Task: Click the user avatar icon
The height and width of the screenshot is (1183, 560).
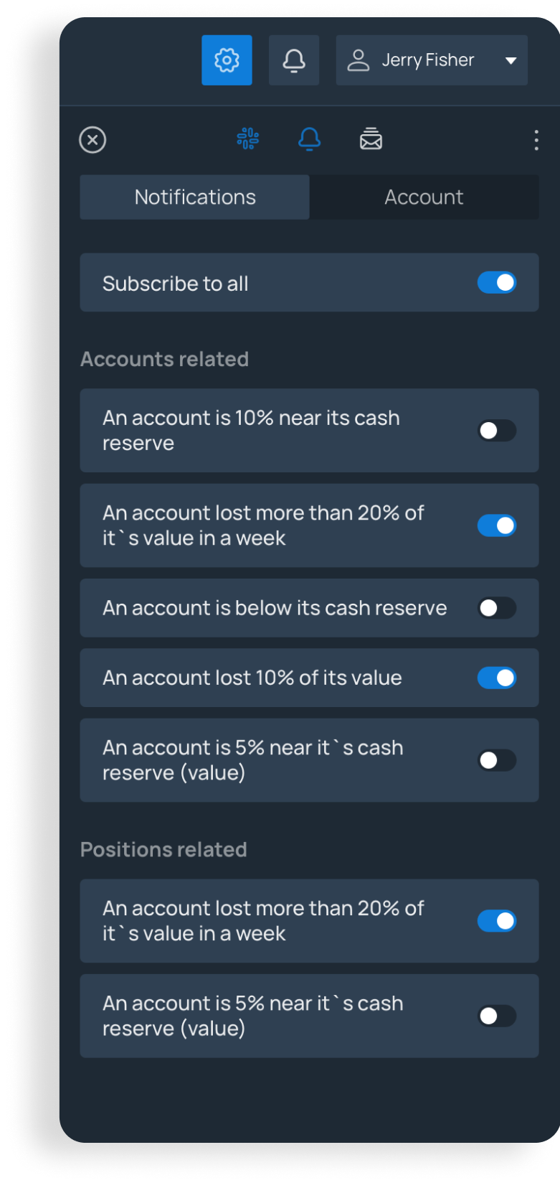Action: [358, 60]
